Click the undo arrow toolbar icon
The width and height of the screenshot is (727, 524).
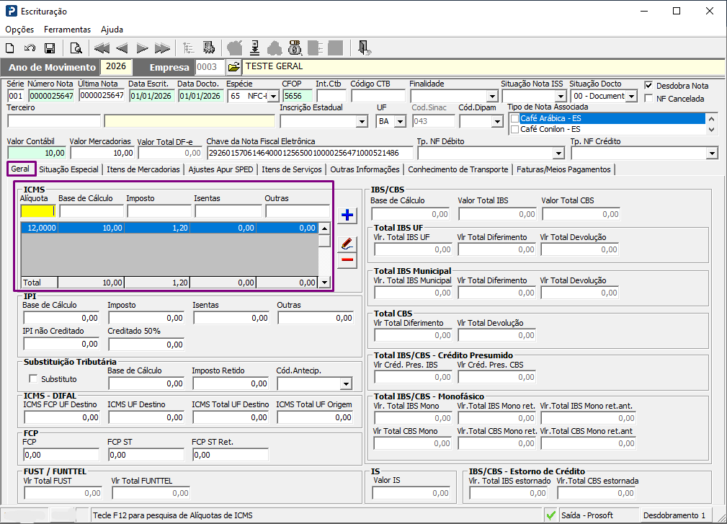(30, 48)
